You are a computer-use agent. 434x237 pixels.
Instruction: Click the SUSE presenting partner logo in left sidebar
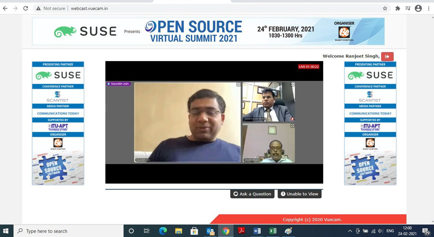[x=58, y=75]
